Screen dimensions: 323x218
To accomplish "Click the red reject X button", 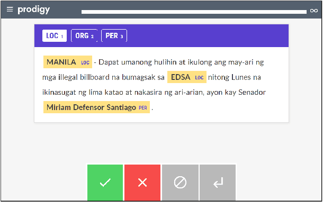I will click(x=142, y=183).
